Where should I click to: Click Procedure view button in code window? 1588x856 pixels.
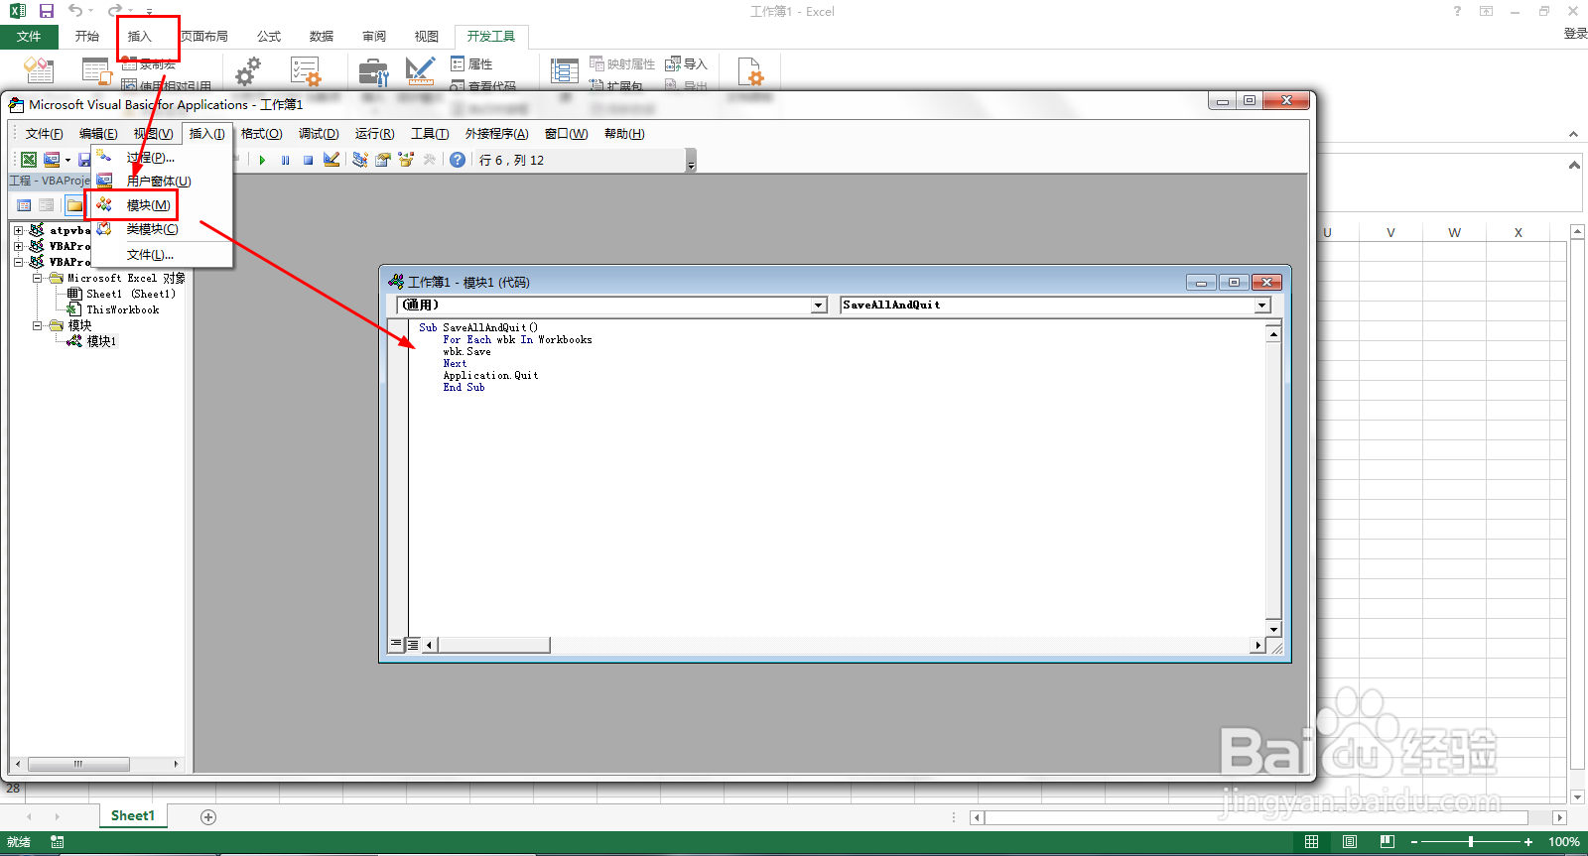coord(397,645)
